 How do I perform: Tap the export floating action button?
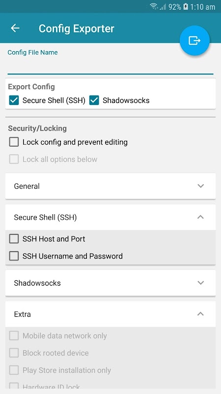[x=194, y=40]
